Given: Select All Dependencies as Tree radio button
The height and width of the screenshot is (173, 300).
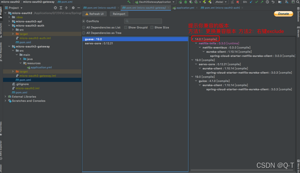Looking at the screenshot, I should pos(84,33).
